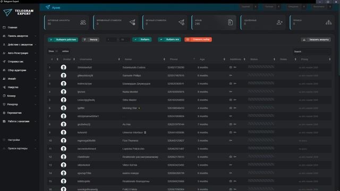340x191 pixels.
Task: Sort table by Phone column header
Action: (174, 59)
